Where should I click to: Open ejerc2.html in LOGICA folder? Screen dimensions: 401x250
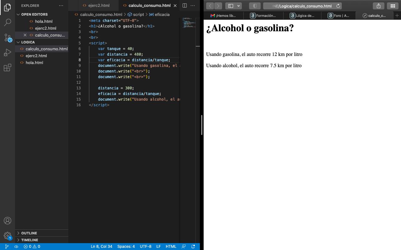click(x=42, y=56)
